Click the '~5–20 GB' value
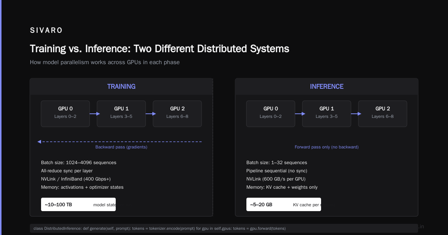448x235 pixels. (261, 205)
